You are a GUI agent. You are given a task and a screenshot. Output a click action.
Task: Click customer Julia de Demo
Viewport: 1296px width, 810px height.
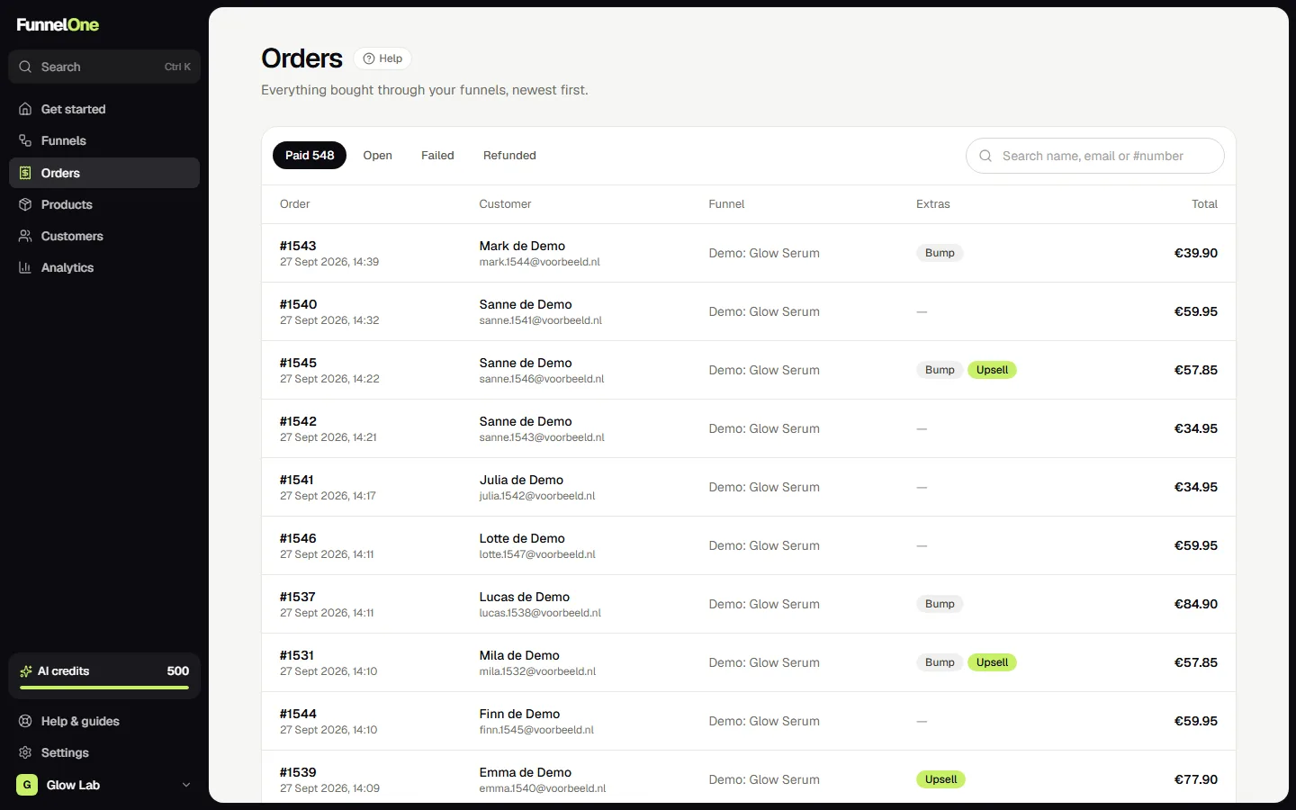[521, 480]
